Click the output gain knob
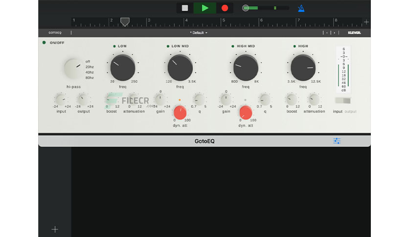The width and height of the screenshot is (409, 237). click(x=84, y=99)
